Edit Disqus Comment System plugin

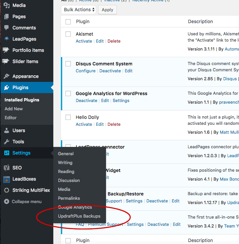pyautogui.click(x=129, y=71)
